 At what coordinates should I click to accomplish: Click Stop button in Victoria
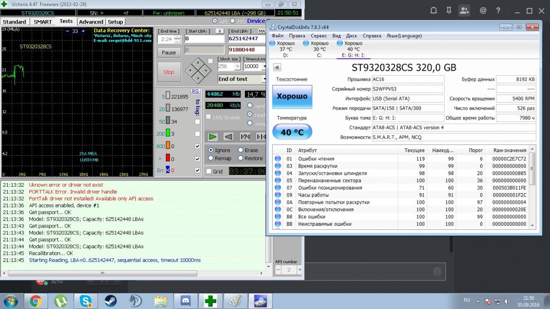click(169, 72)
